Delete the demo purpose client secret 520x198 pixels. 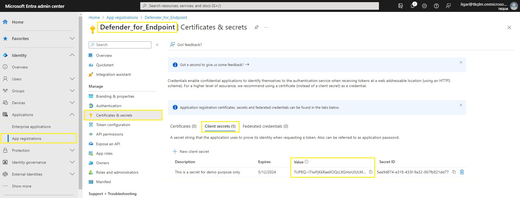click(462, 172)
